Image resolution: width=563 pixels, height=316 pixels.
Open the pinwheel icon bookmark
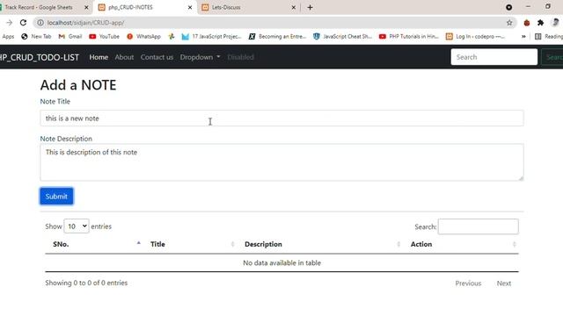[x=172, y=37]
